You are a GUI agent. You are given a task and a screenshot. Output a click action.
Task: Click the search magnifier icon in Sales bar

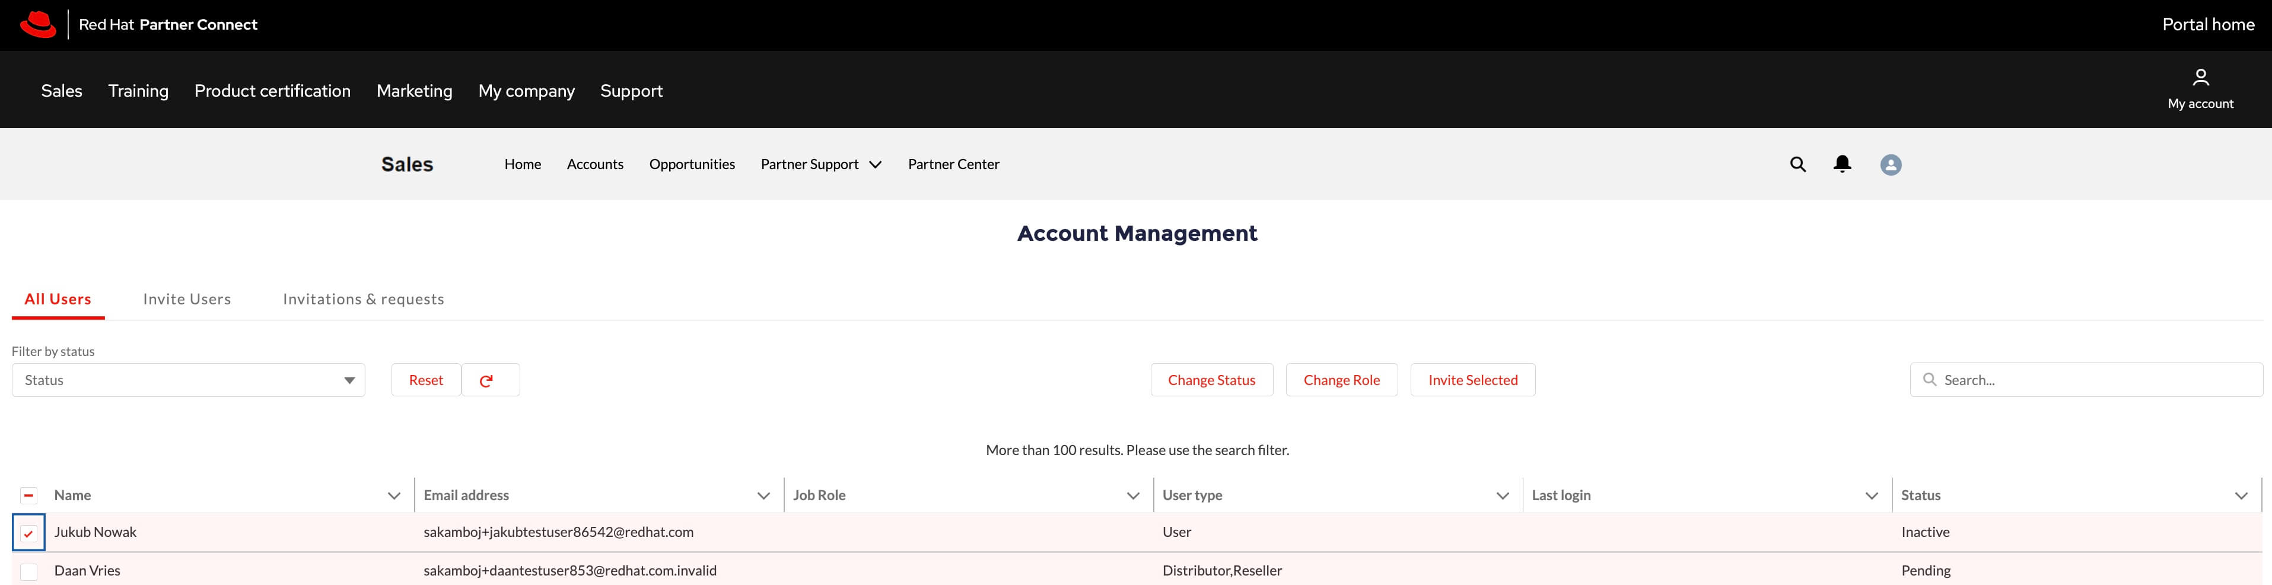[x=1797, y=164]
